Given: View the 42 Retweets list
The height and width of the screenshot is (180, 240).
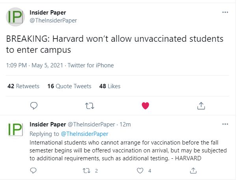Looking at the screenshot, I should point(23,86).
